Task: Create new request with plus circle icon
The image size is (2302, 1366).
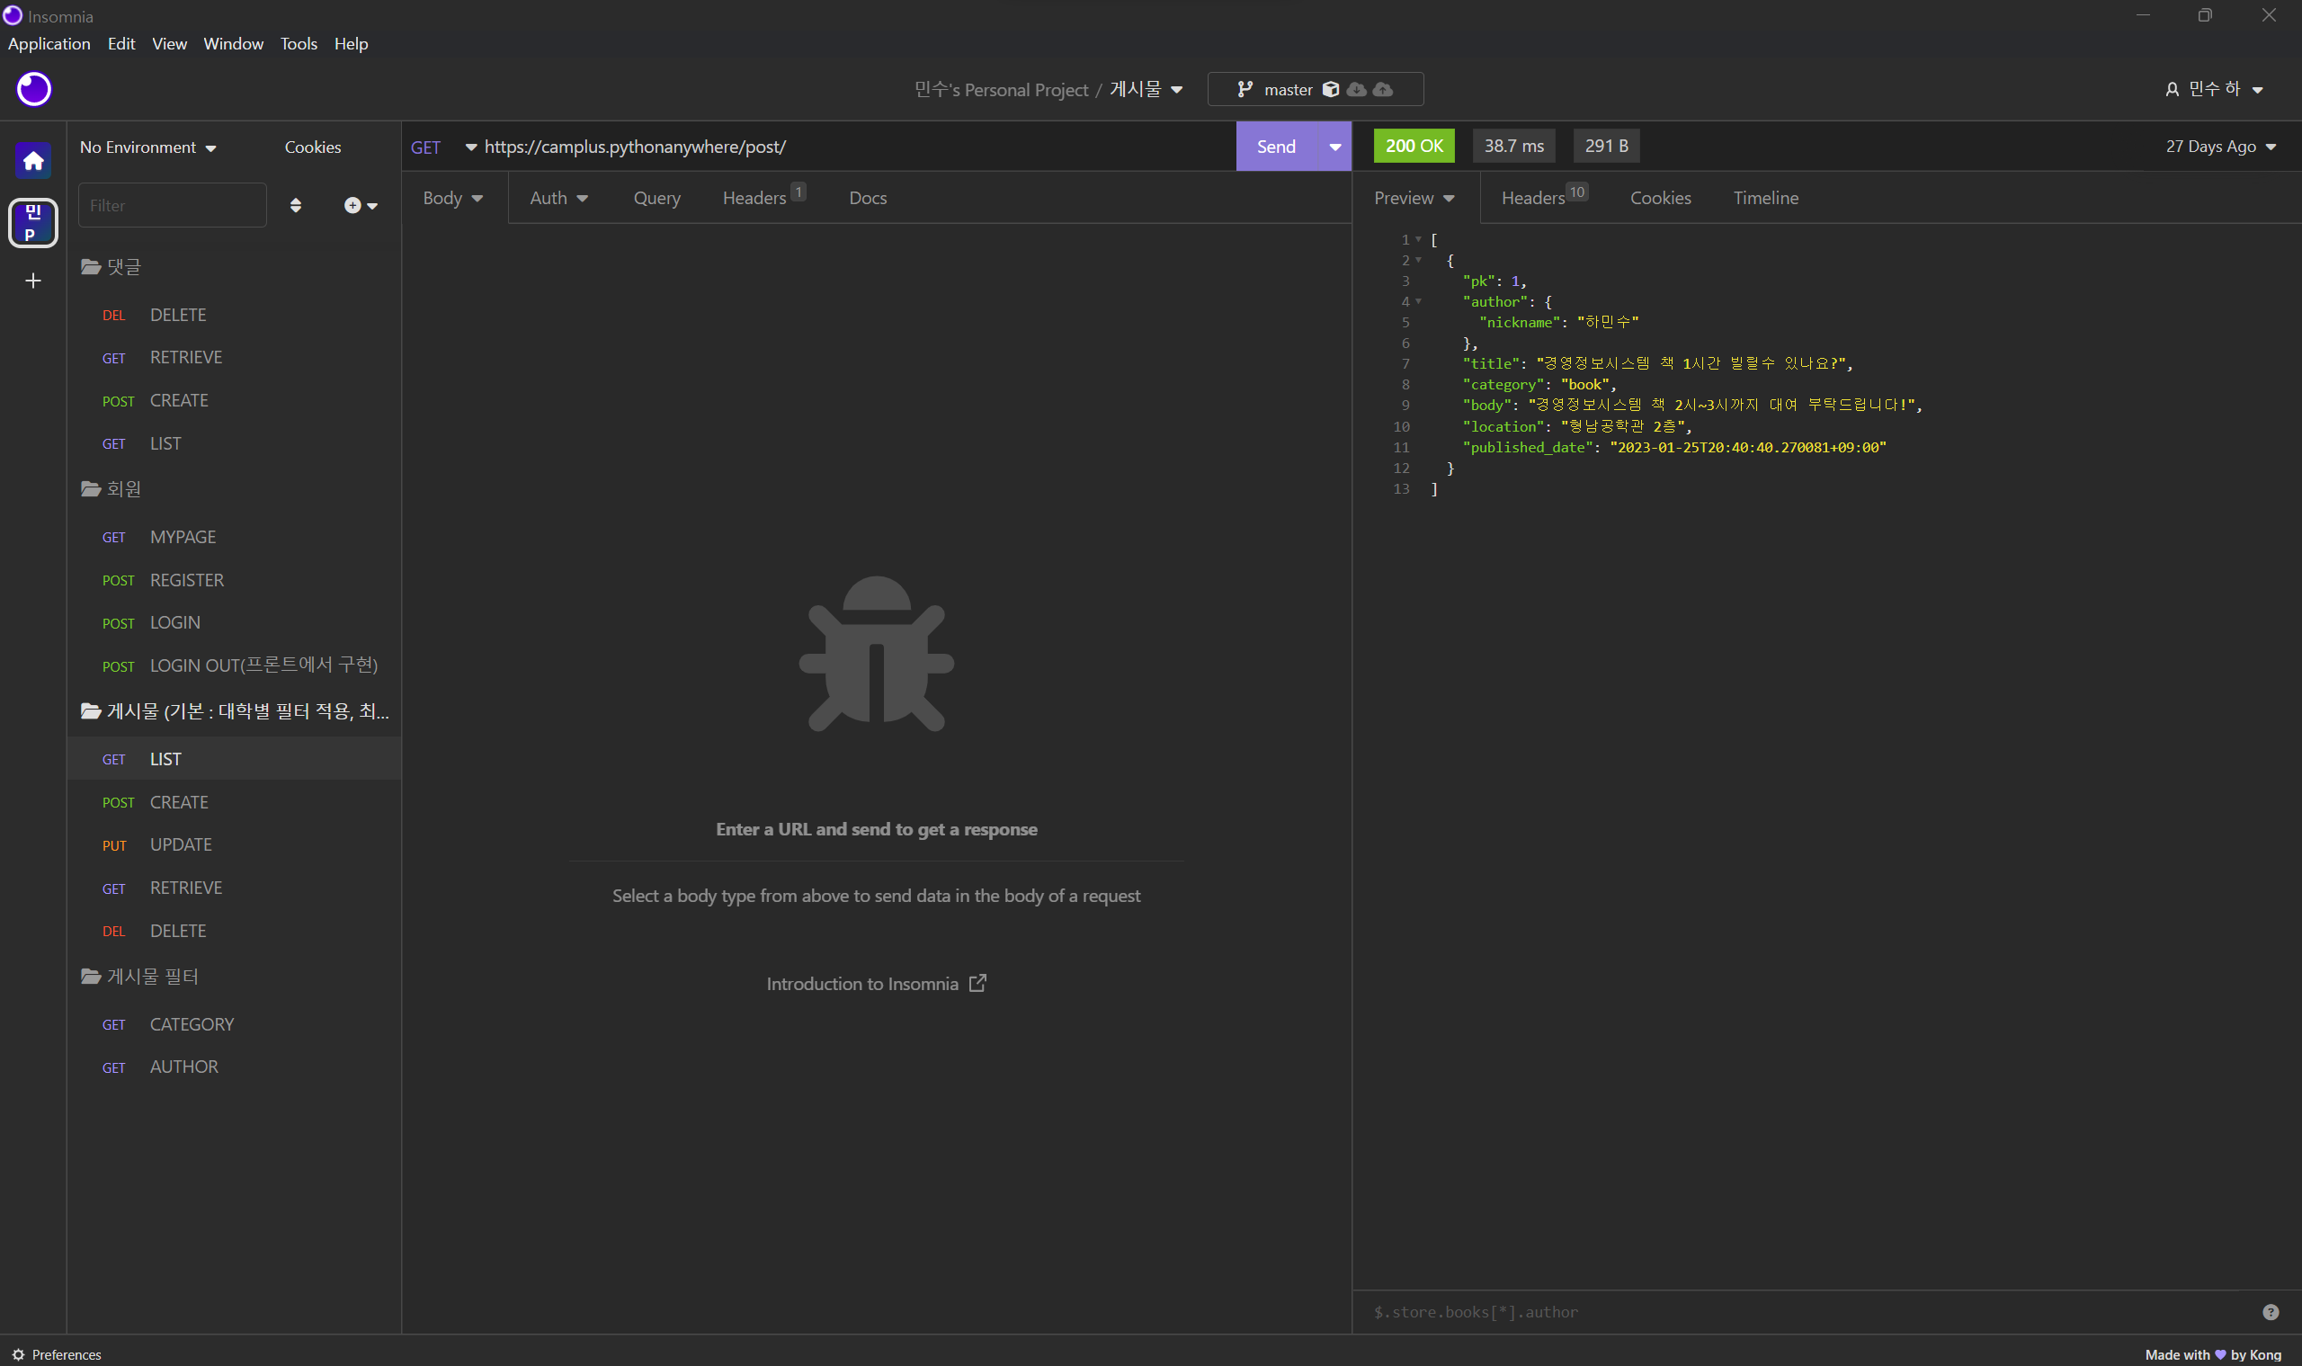Action: coord(361,205)
